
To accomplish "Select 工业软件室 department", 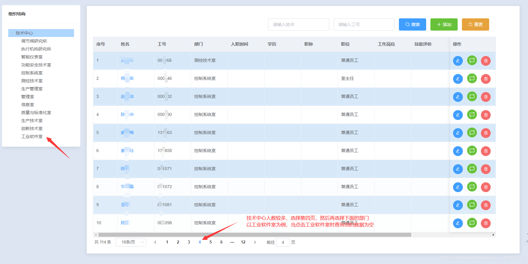I will (x=32, y=136).
